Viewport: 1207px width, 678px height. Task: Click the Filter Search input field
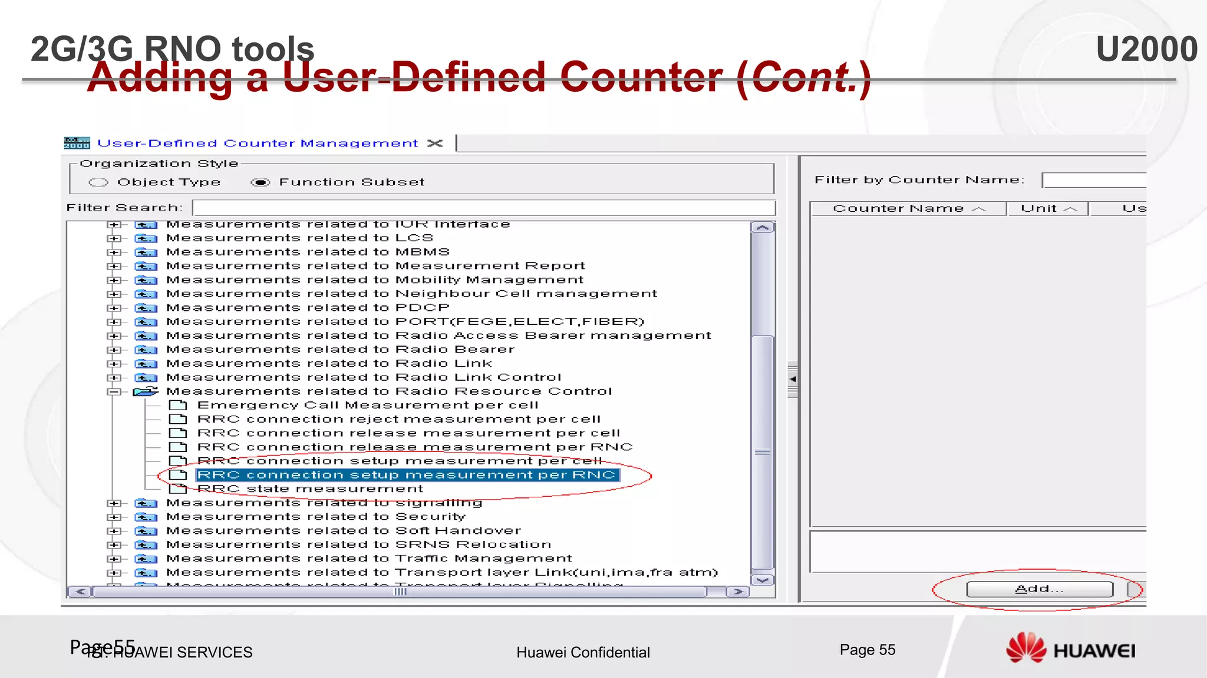click(484, 208)
